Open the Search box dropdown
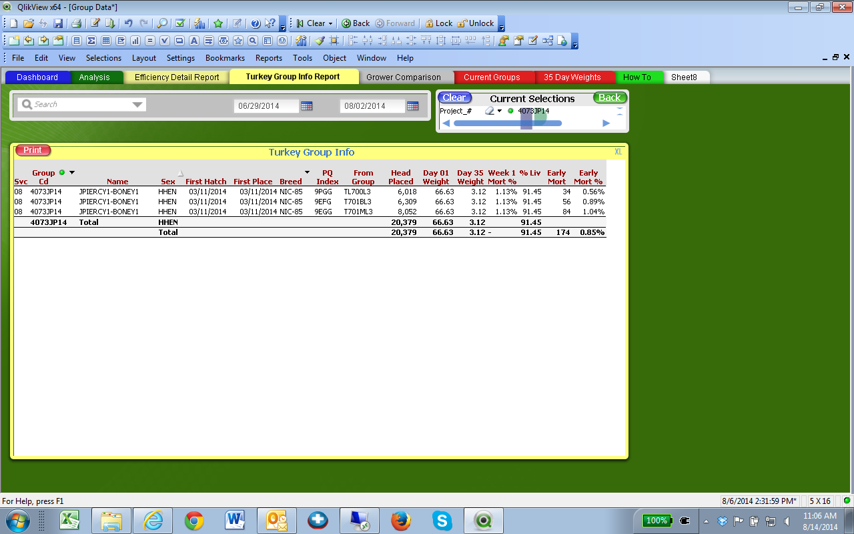 coord(137,105)
